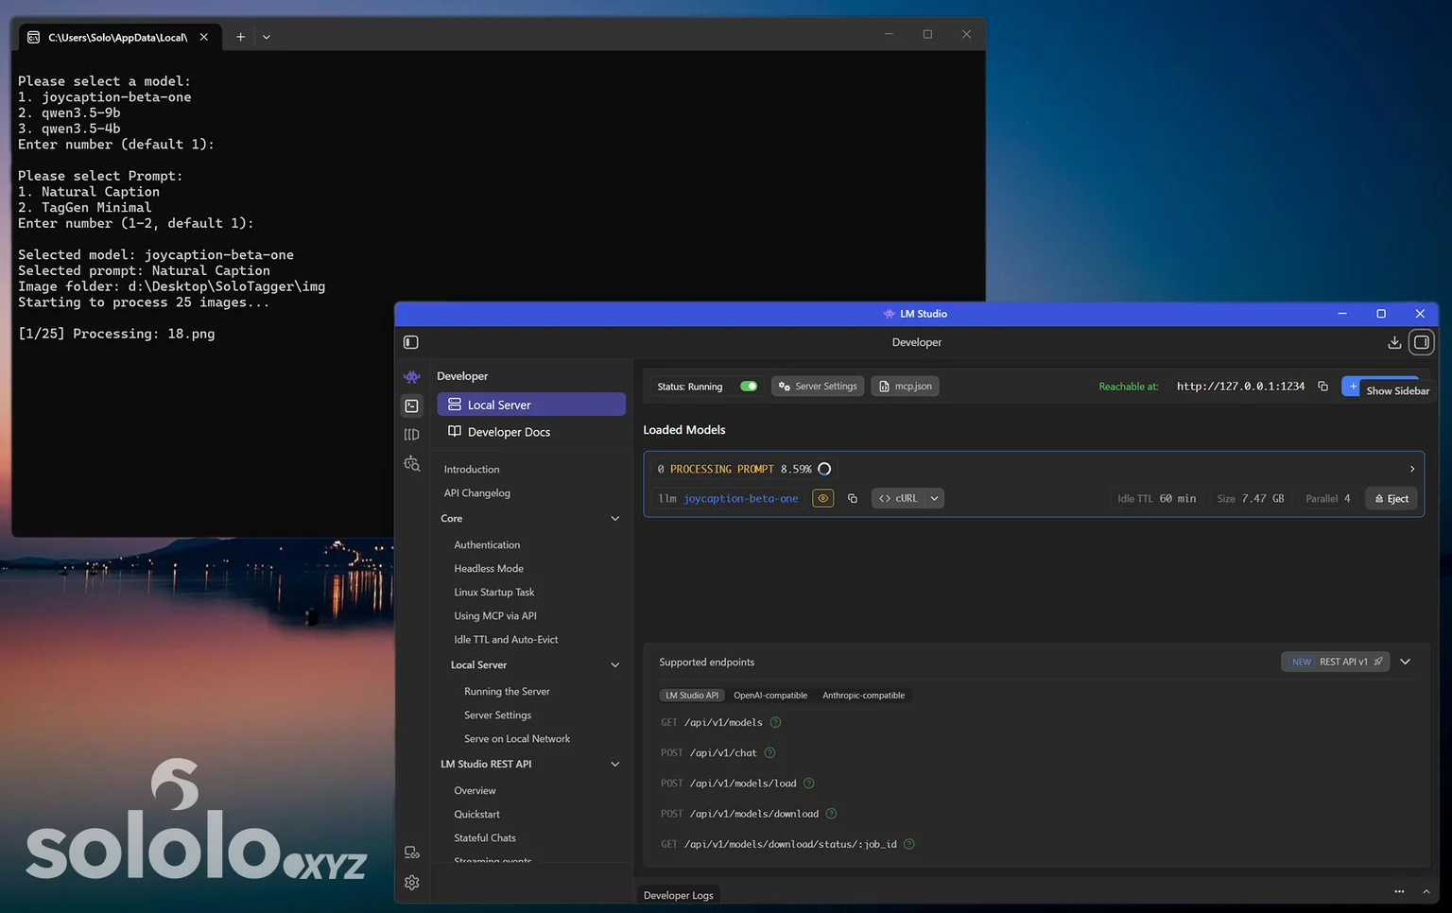Open the Introduction docs page
Viewport: 1452px width, 913px height.
coord(472,470)
